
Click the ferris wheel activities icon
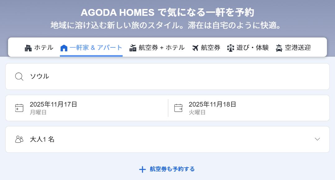(230, 48)
